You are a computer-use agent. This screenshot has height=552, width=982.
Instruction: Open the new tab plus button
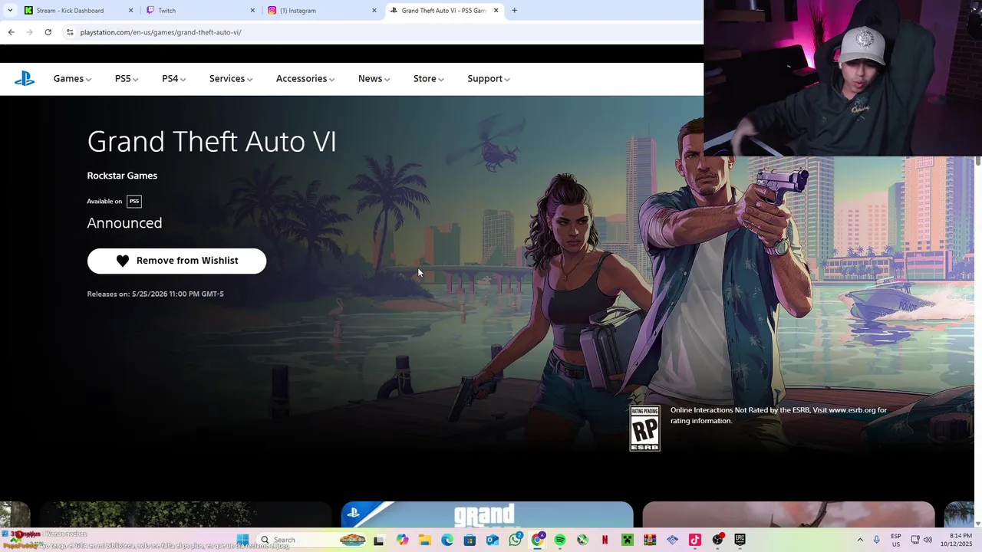tap(514, 11)
